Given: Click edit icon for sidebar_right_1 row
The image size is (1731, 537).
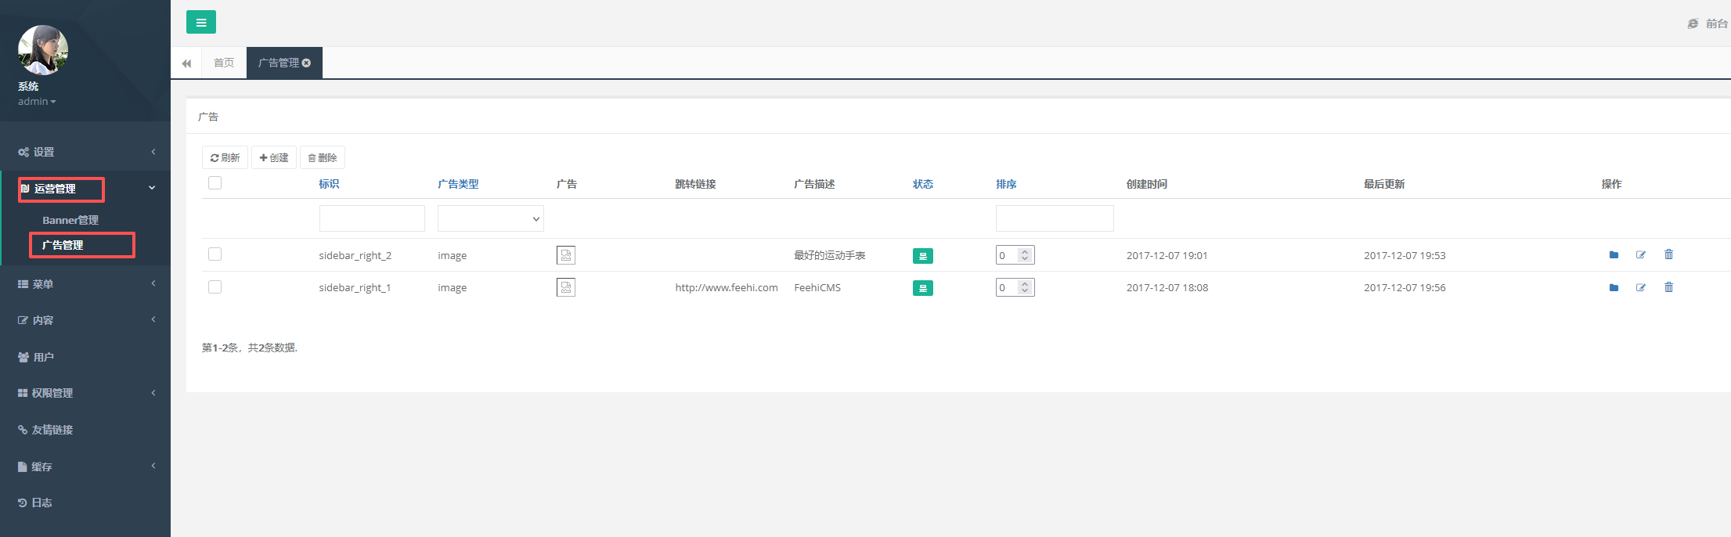Looking at the screenshot, I should [1641, 288].
